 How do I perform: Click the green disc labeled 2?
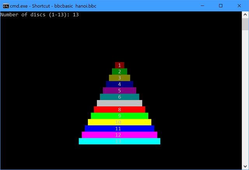point(119,71)
